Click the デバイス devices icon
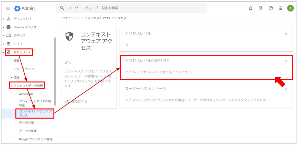This screenshot has height=145, width=297. coord(9,35)
